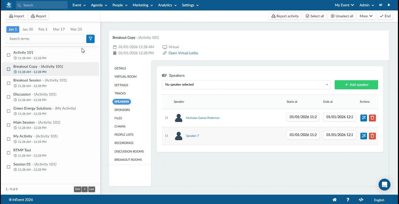Tick the Breakout Session checkbox

[x=9, y=83]
